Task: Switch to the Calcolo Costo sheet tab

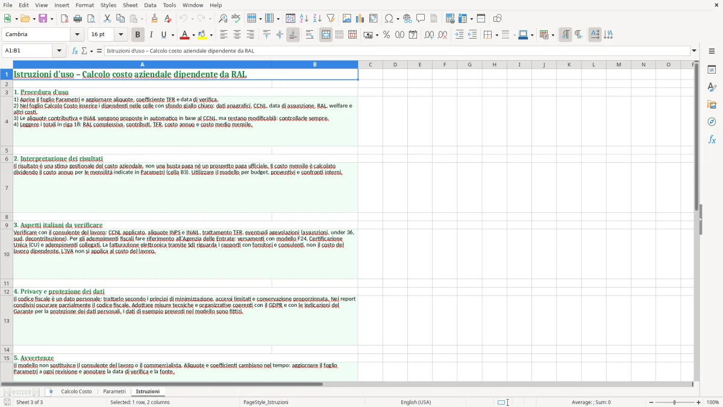Action: point(77,391)
